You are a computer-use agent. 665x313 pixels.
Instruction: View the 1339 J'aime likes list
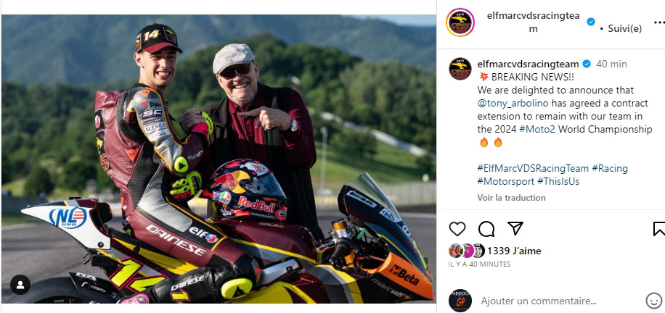(514, 251)
